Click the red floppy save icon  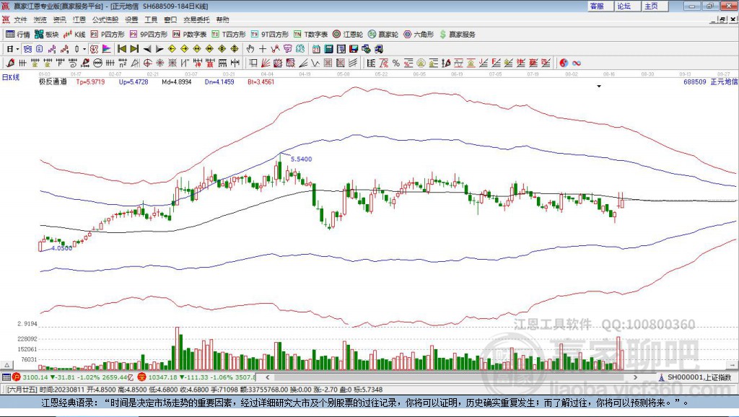(x=354, y=48)
